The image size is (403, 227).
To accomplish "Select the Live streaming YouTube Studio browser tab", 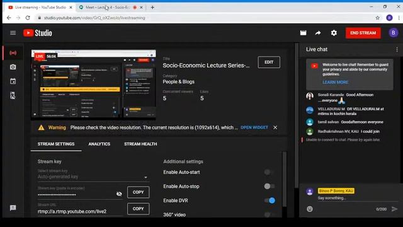I will coord(40,8).
